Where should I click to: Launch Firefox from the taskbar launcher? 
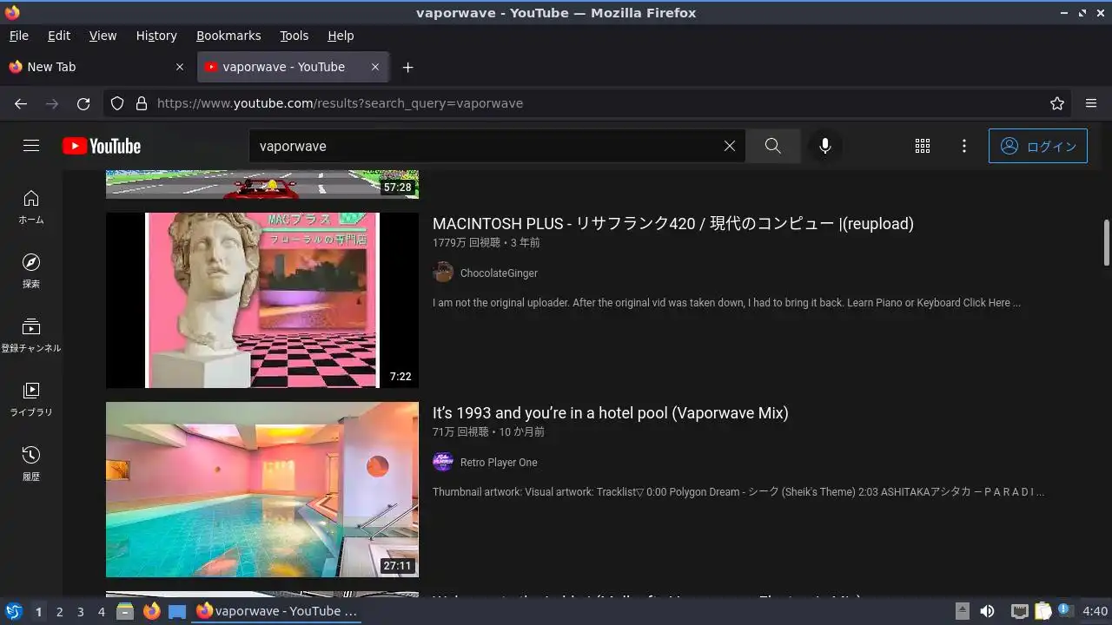click(152, 612)
